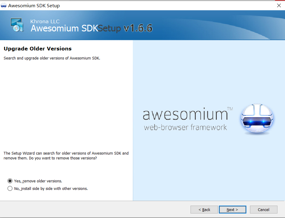This screenshot has height=218, width=285.
Task: Click the 'v1.6.6' version text
Action: pyautogui.click(x=138, y=28)
